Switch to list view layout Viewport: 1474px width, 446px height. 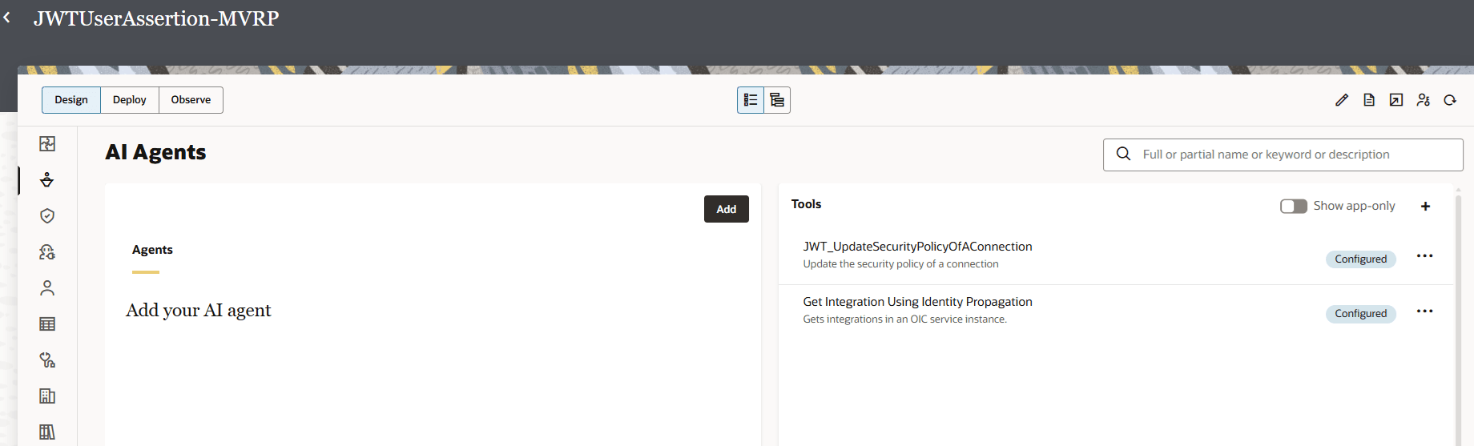click(x=751, y=100)
